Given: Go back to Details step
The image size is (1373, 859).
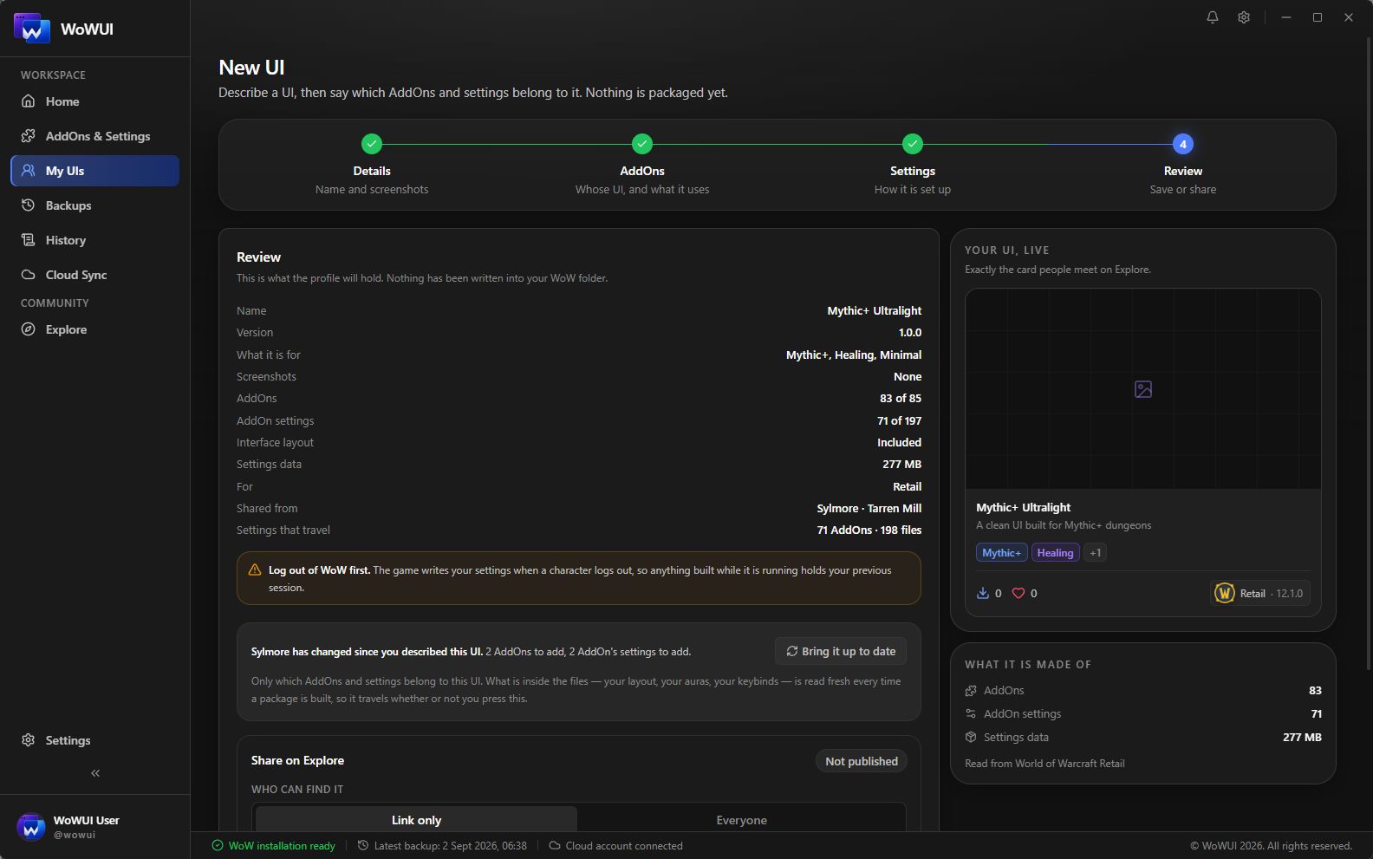Looking at the screenshot, I should [x=372, y=165].
